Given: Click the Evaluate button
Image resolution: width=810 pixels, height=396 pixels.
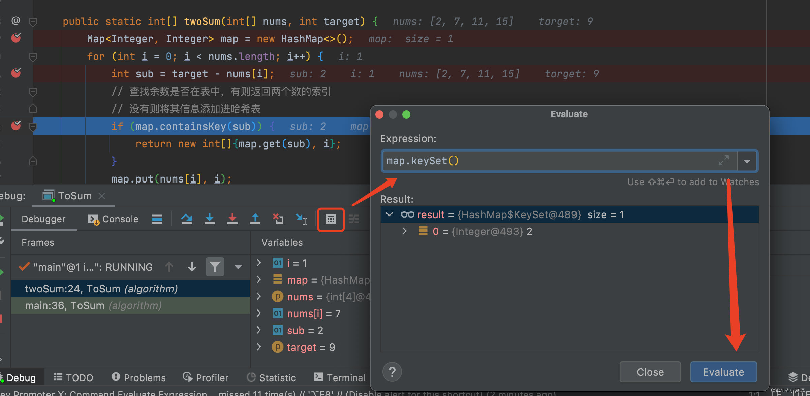Looking at the screenshot, I should point(723,372).
